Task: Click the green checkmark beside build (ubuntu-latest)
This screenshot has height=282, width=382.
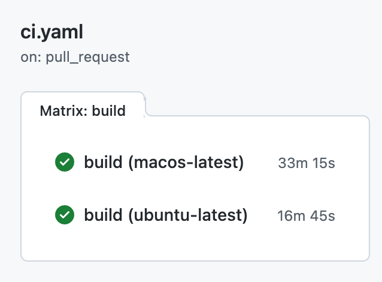Action: click(65, 214)
